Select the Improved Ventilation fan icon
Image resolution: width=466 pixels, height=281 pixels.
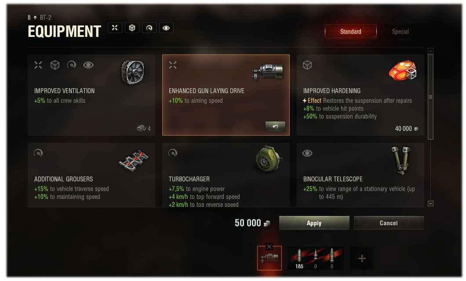point(133,72)
